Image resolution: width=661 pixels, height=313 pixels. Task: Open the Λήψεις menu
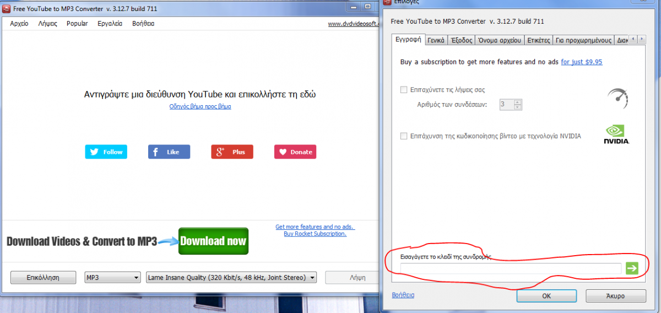48,24
